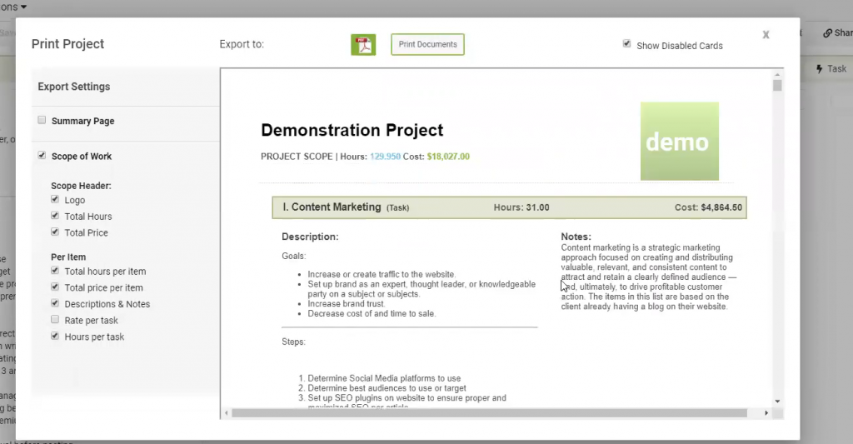Click the Per Item label
This screenshot has height=444, width=853.
click(68, 257)
